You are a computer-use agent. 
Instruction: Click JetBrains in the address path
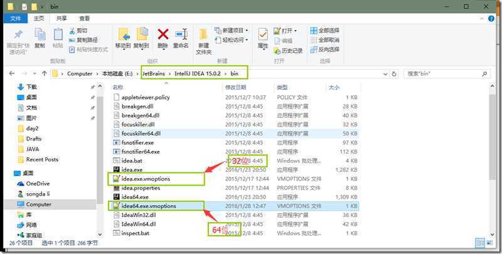point(154,73)
